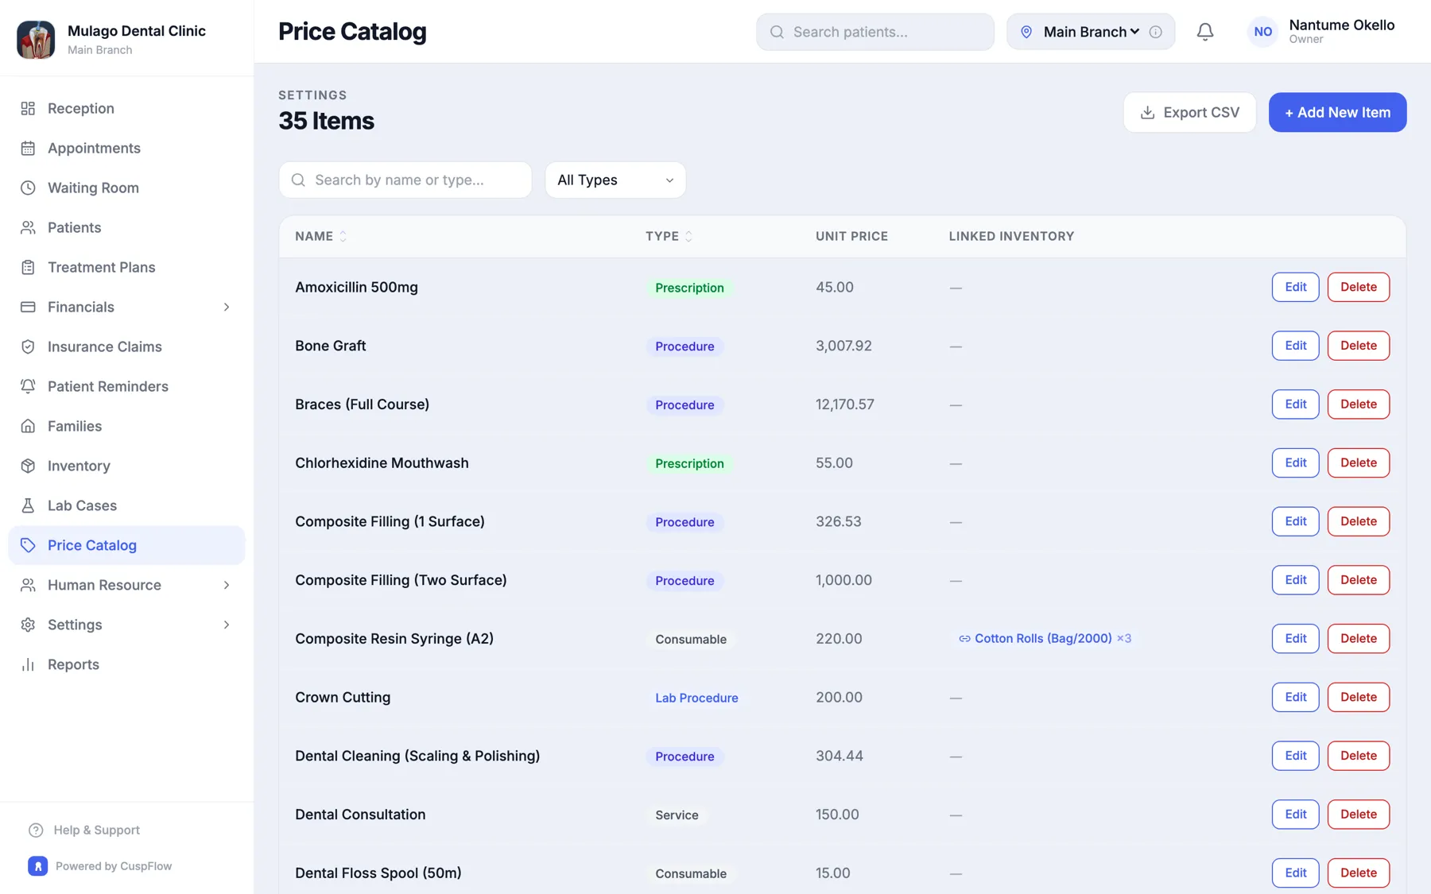Click the 12,170.57 unit price
Screen dimensions: 1431x894
click(844, 404)
